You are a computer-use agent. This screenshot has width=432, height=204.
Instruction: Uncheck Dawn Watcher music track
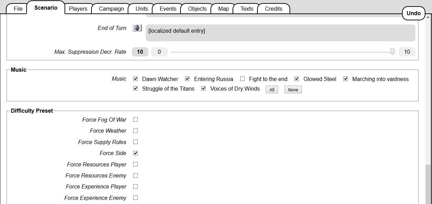[x=136, y=79]
